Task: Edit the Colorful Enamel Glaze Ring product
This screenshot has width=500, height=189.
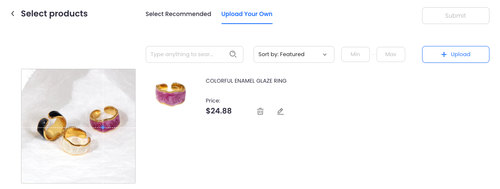Action: coord(280,111)
